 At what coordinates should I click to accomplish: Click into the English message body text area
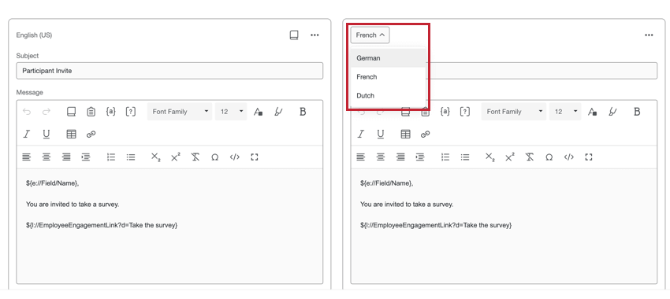tap(169, 226)
